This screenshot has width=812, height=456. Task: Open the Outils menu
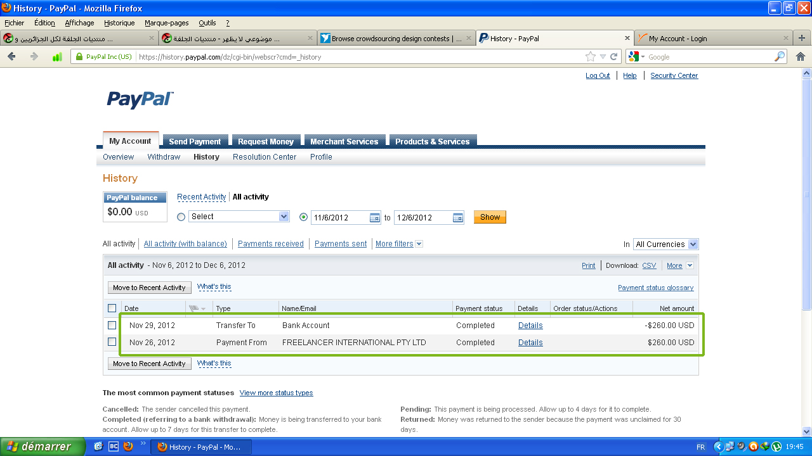[x=207, y=23]
